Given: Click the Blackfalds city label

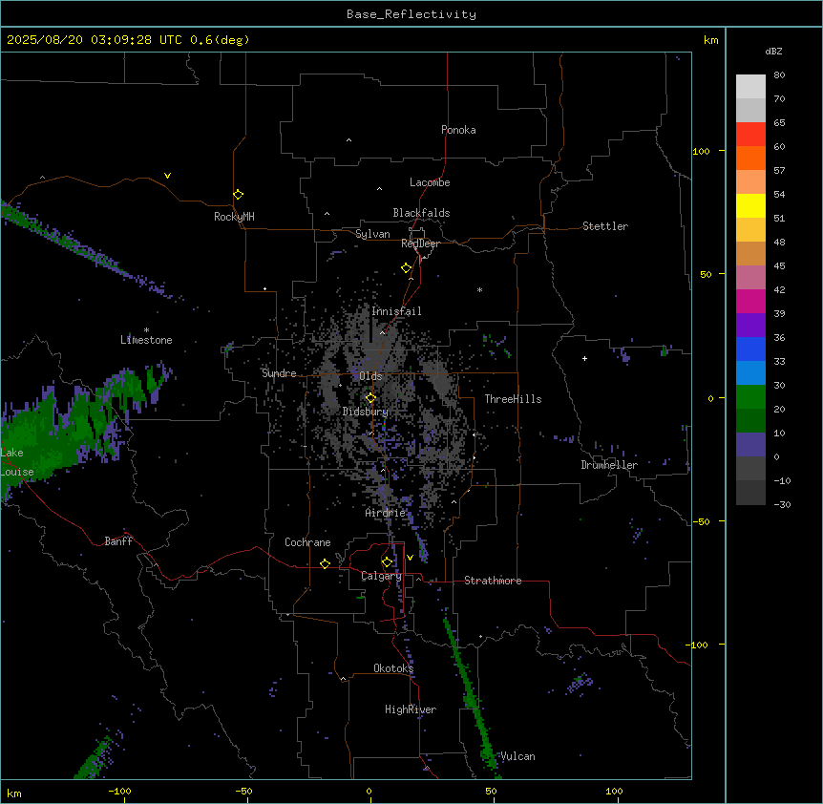Looking at the screenshot, I should (x=421, y=213).
